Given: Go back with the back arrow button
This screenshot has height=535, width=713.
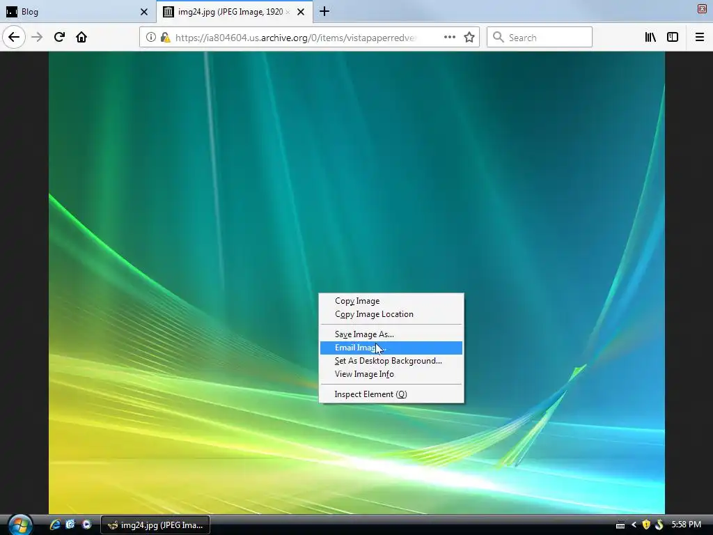Looking at the screenshot, I should 14,37.
